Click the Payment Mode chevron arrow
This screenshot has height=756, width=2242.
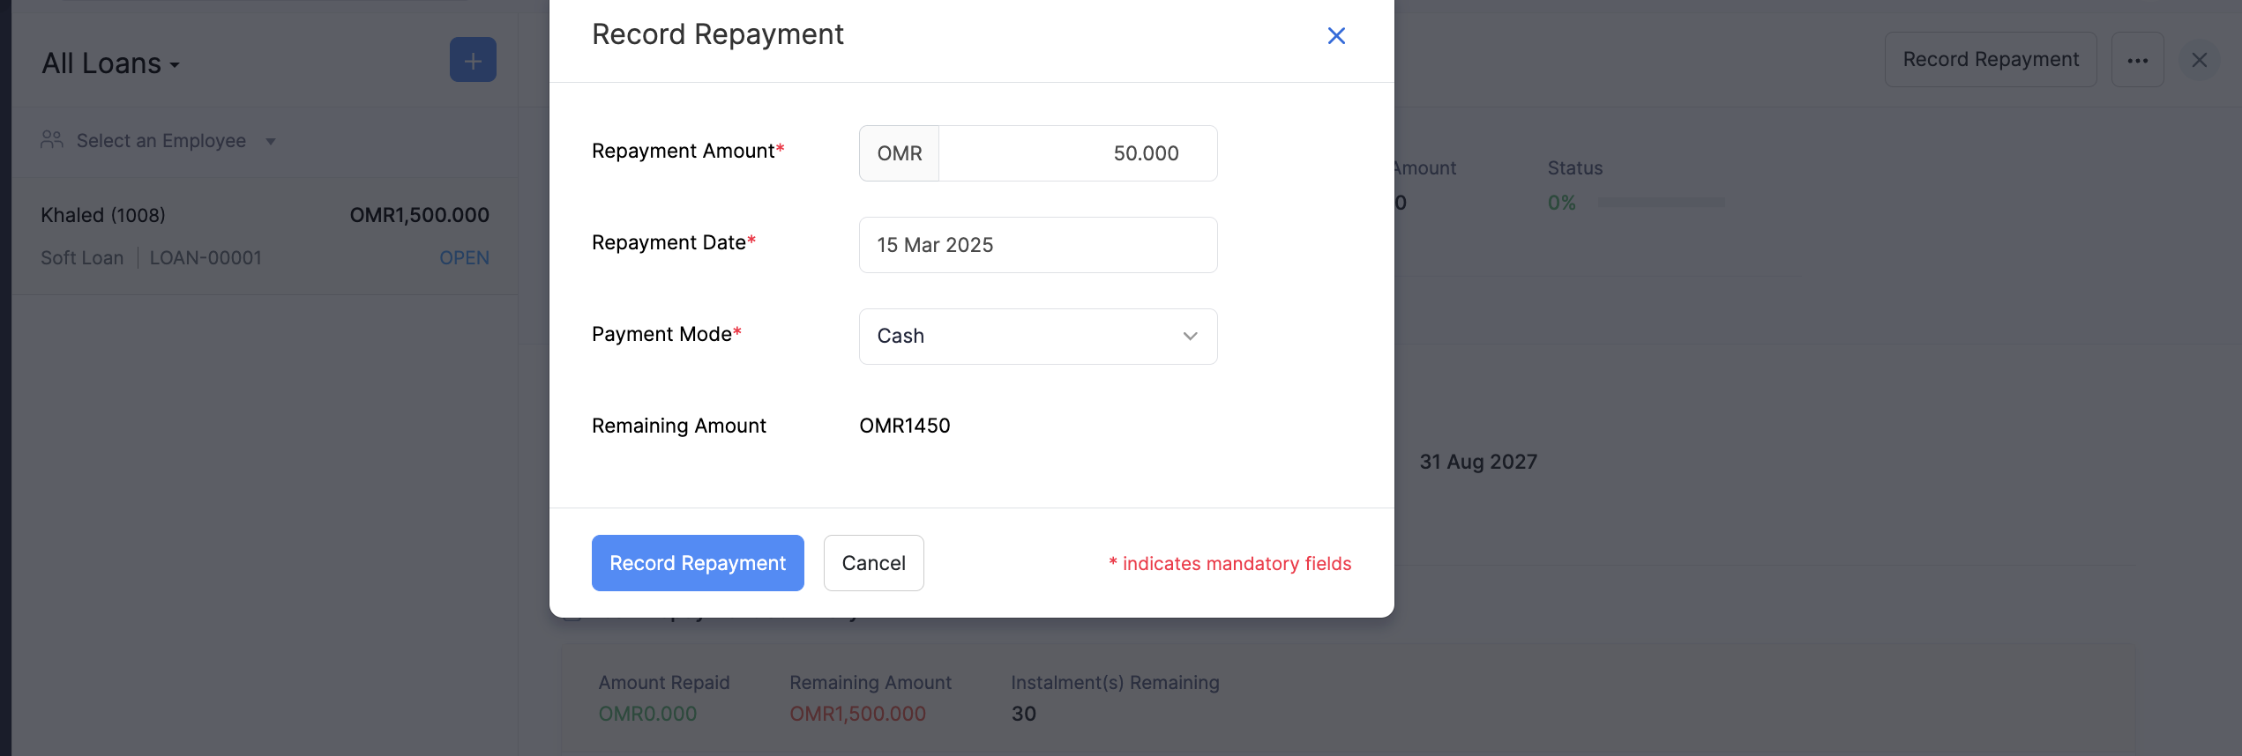(1190, 336)
